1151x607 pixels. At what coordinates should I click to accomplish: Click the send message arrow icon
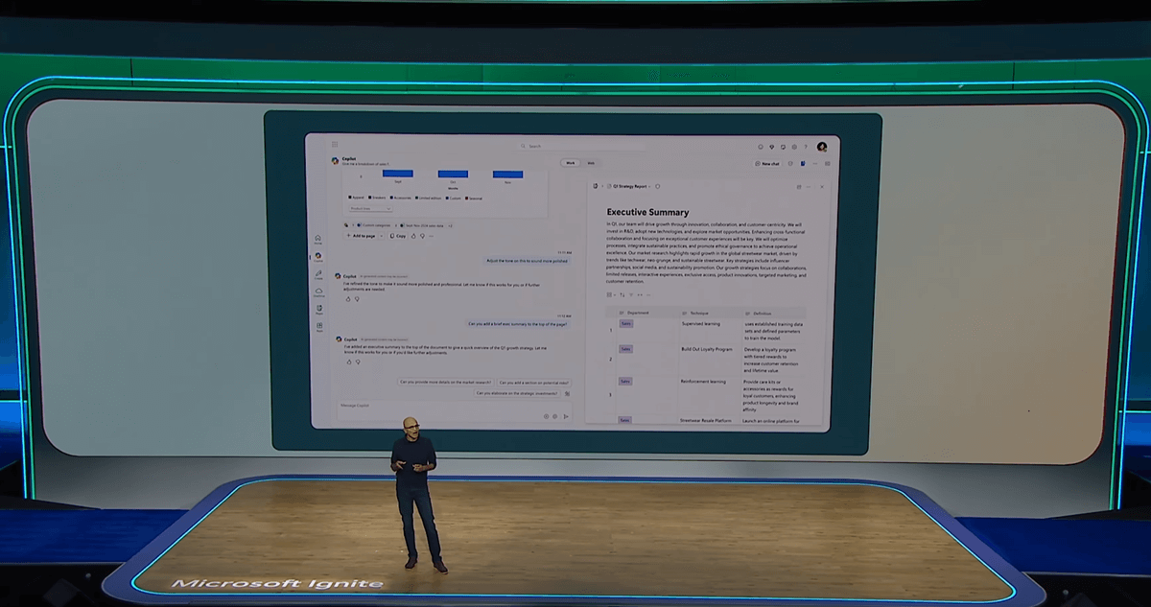(566, 416)
